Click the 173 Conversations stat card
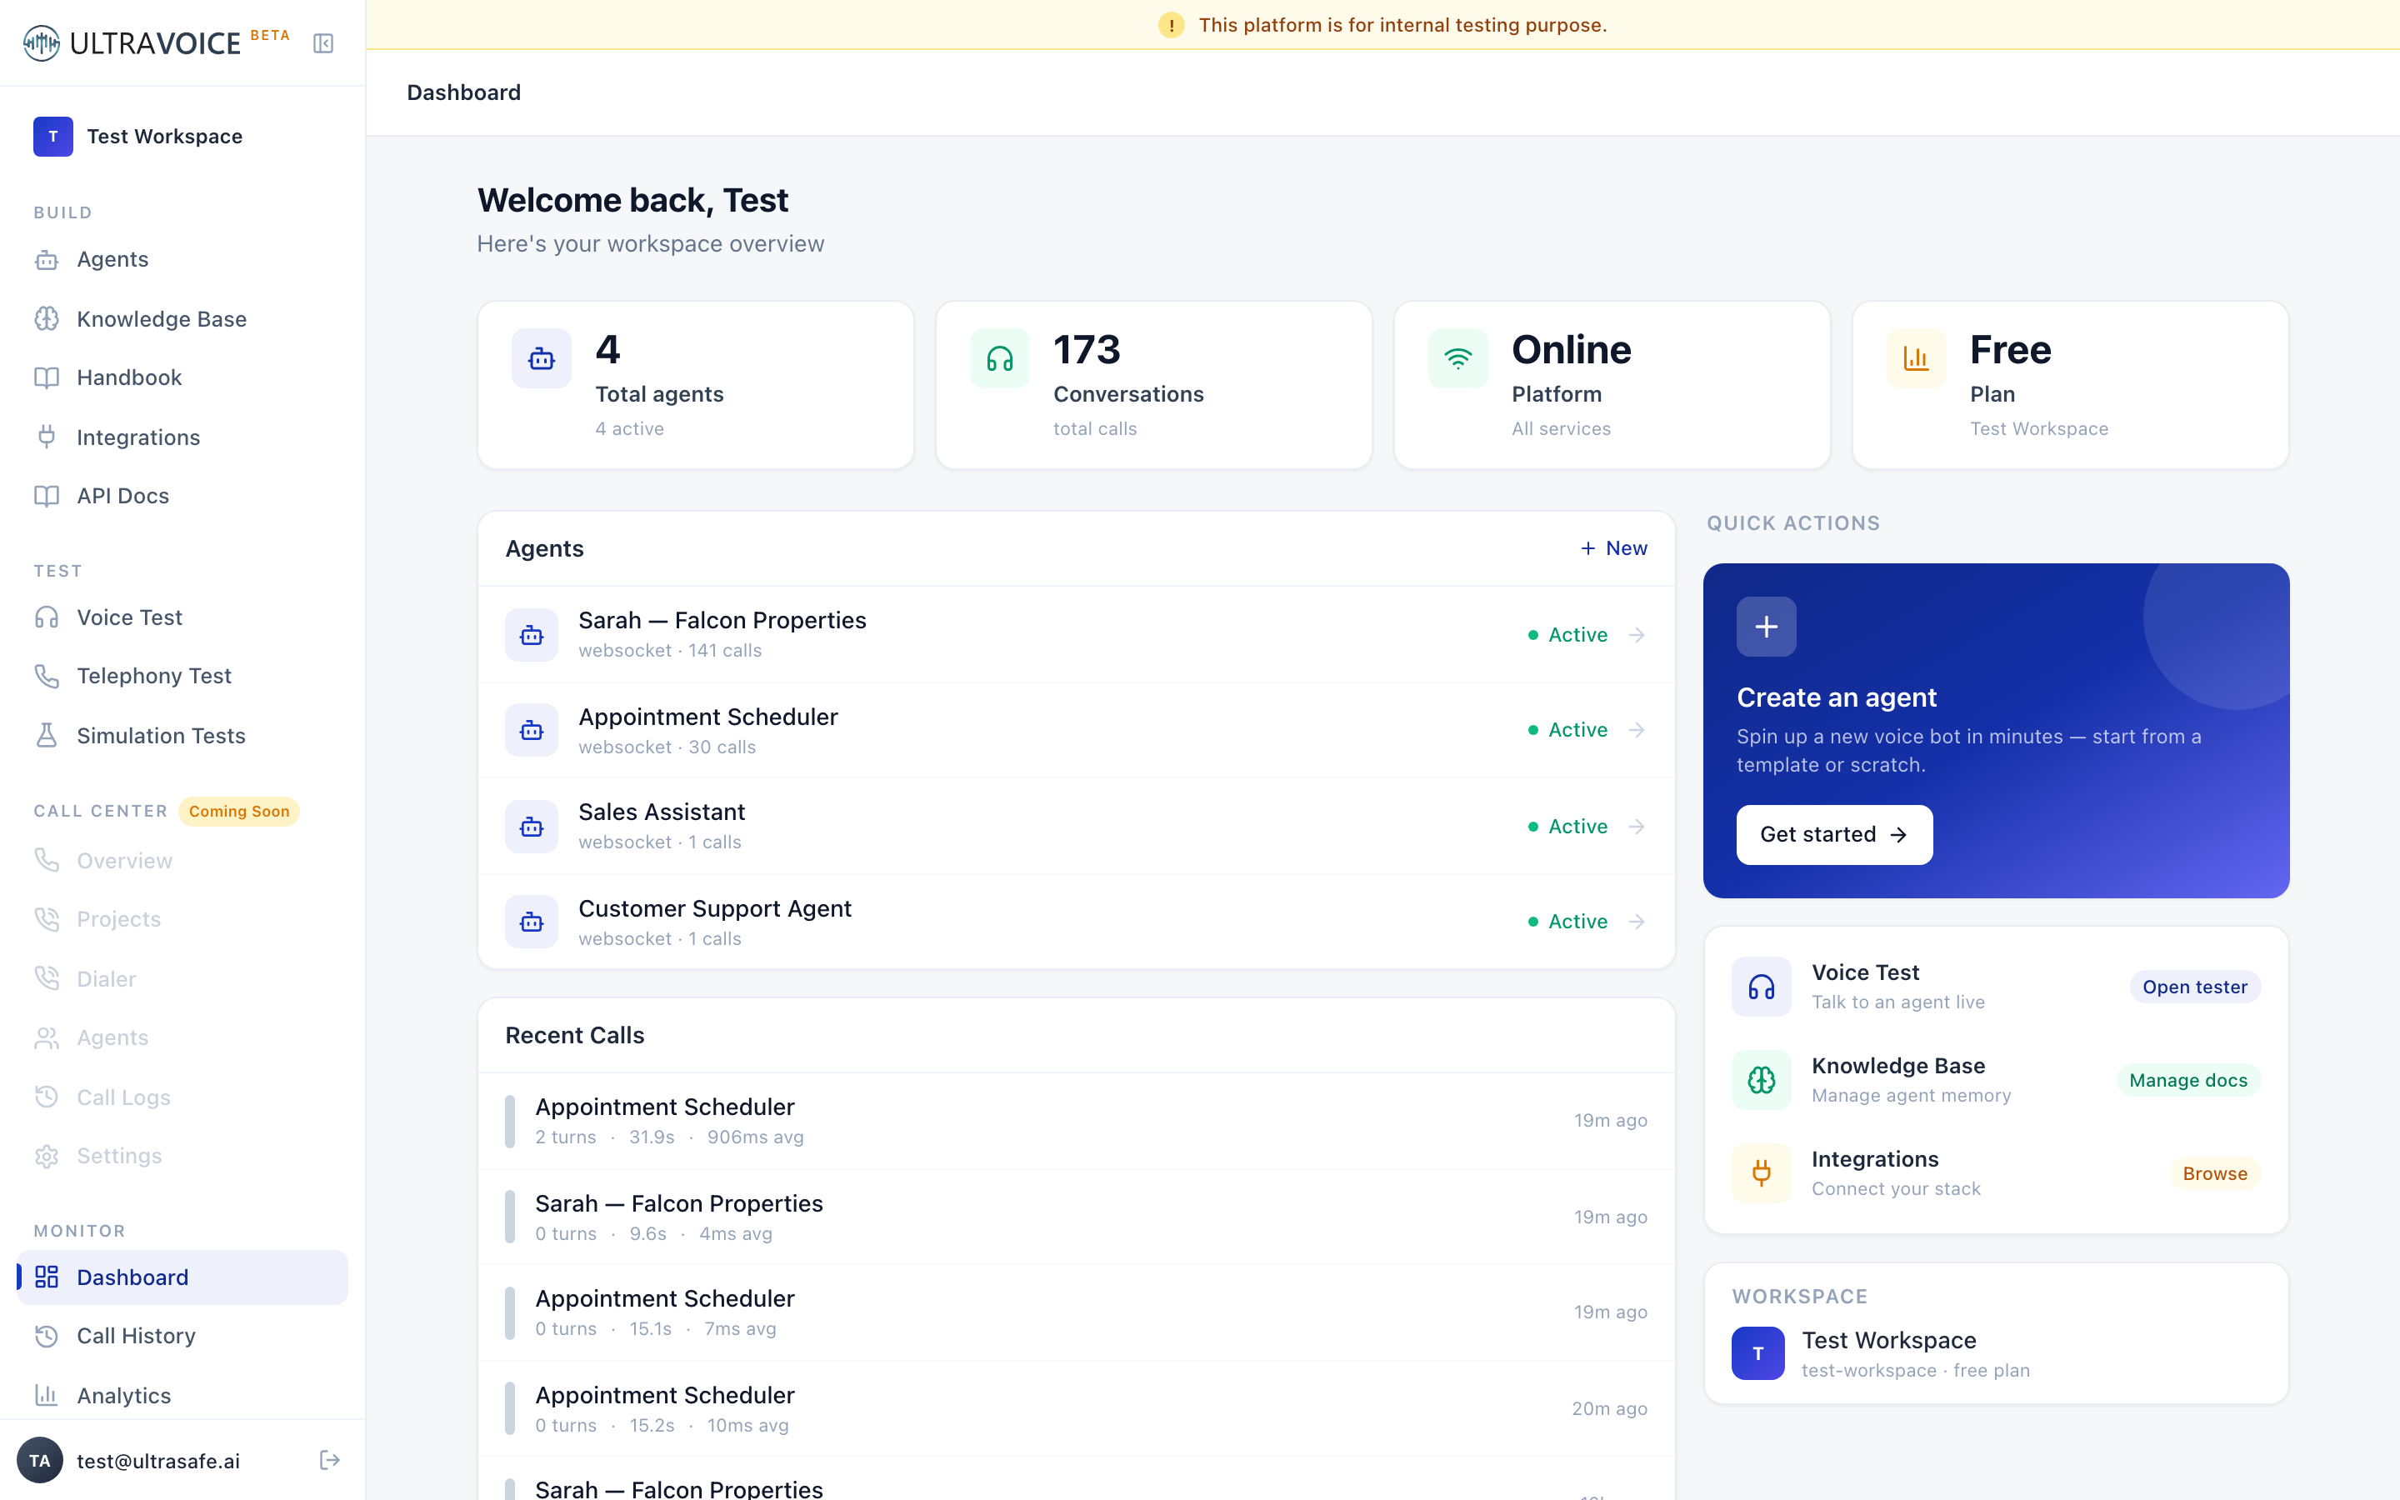 (x=1153, y=385)
